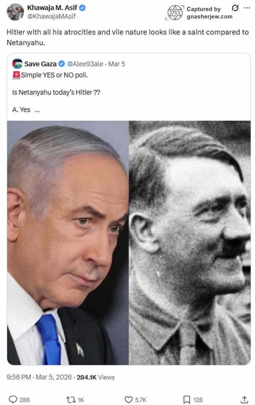255x405 pixels.
Task: Click the Save Gaza display name
Action: 40,64
